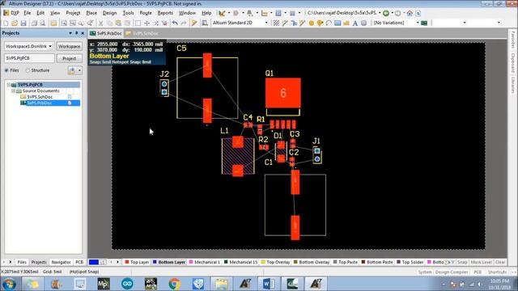Open a file with the open folder icon

click(x=15, y=23)
